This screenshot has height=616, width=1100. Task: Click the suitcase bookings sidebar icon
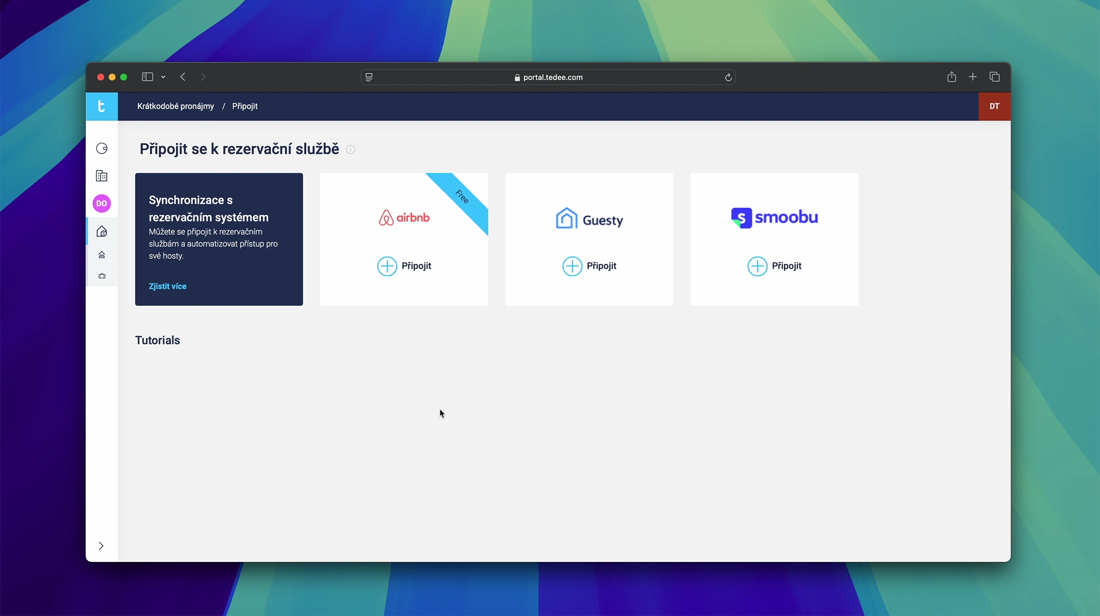tap(101, 276)
